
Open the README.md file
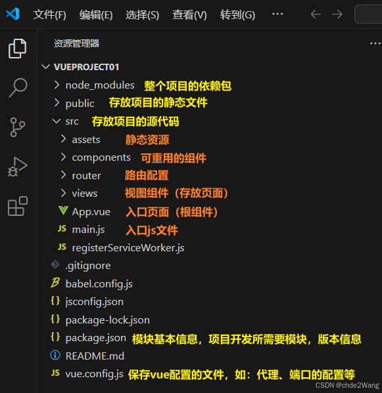coord(95,356)
